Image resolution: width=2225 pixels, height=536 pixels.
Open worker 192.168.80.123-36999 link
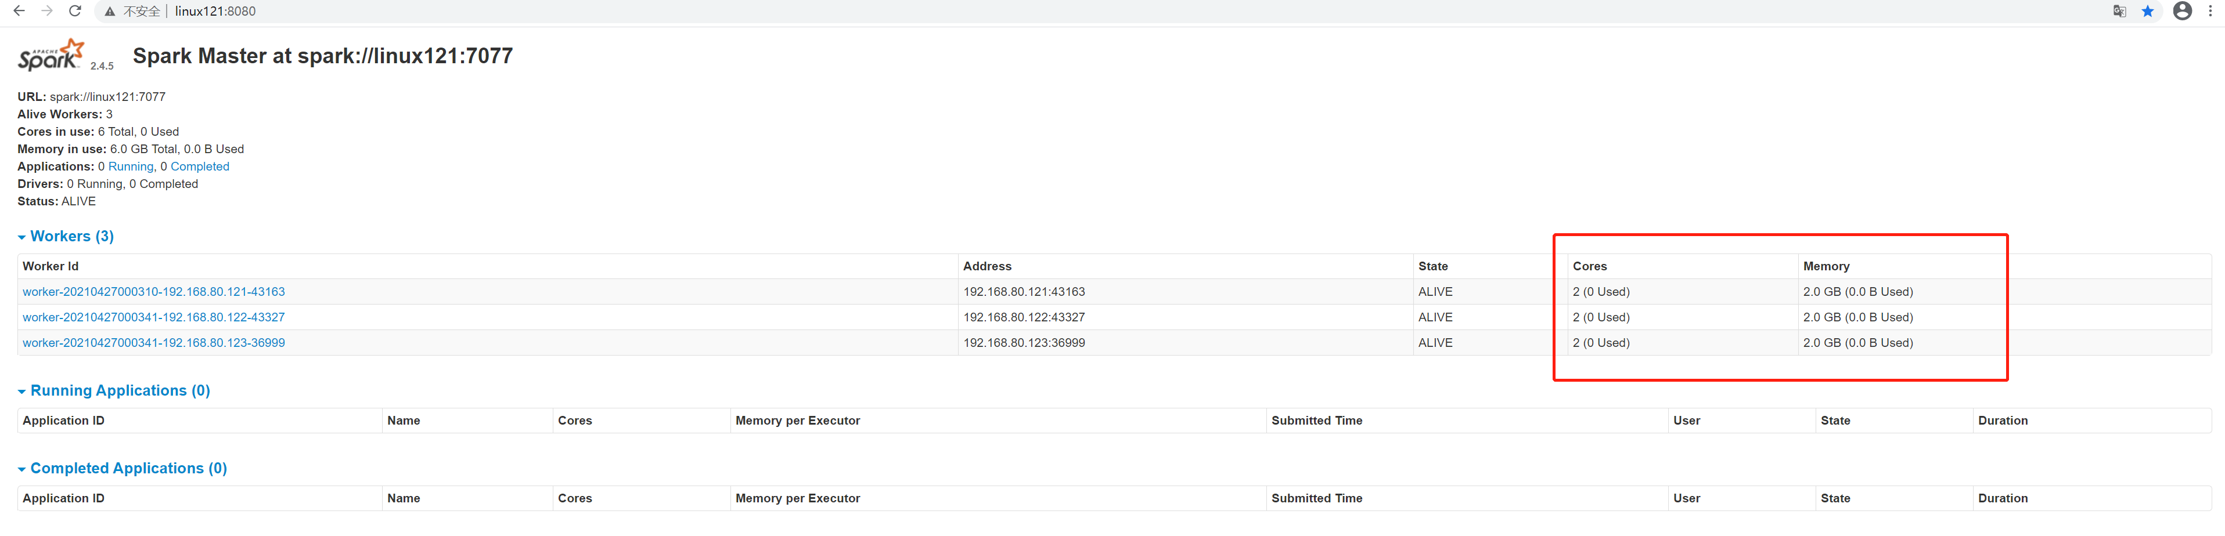154,343
